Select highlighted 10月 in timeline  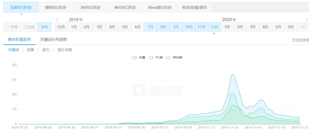(x=189, y=27)
